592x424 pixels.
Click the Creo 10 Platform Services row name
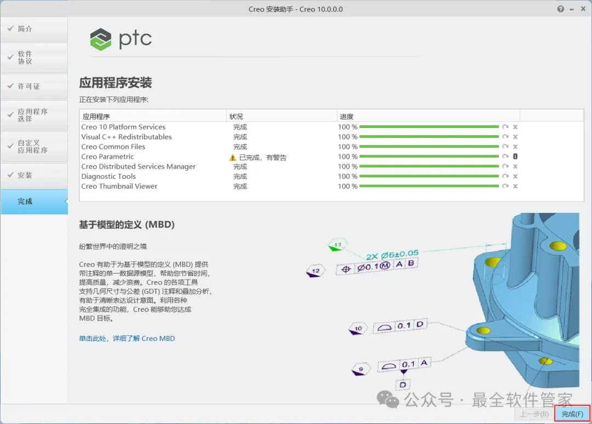[123, 127]
